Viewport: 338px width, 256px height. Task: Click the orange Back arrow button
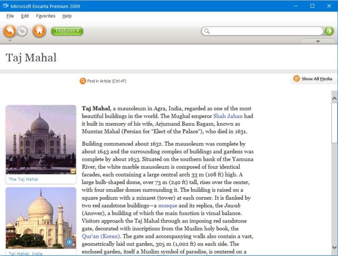point(10,31)
